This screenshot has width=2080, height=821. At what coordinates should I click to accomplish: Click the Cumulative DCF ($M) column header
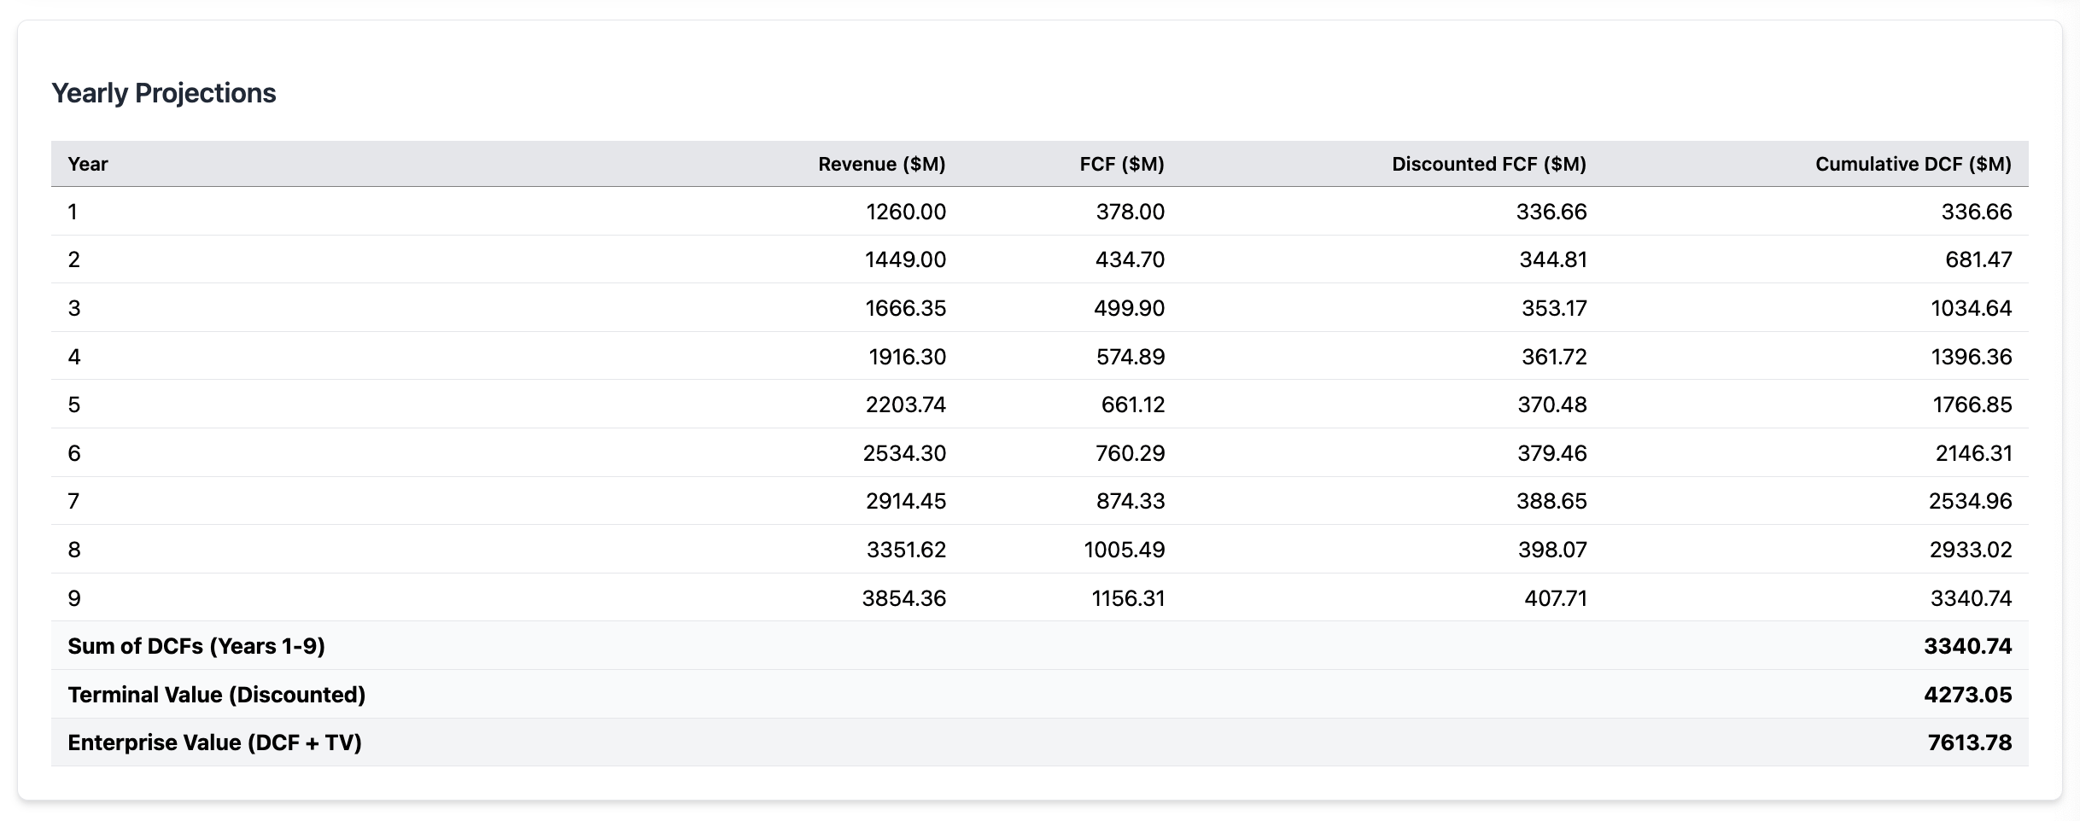point(1913,164)
